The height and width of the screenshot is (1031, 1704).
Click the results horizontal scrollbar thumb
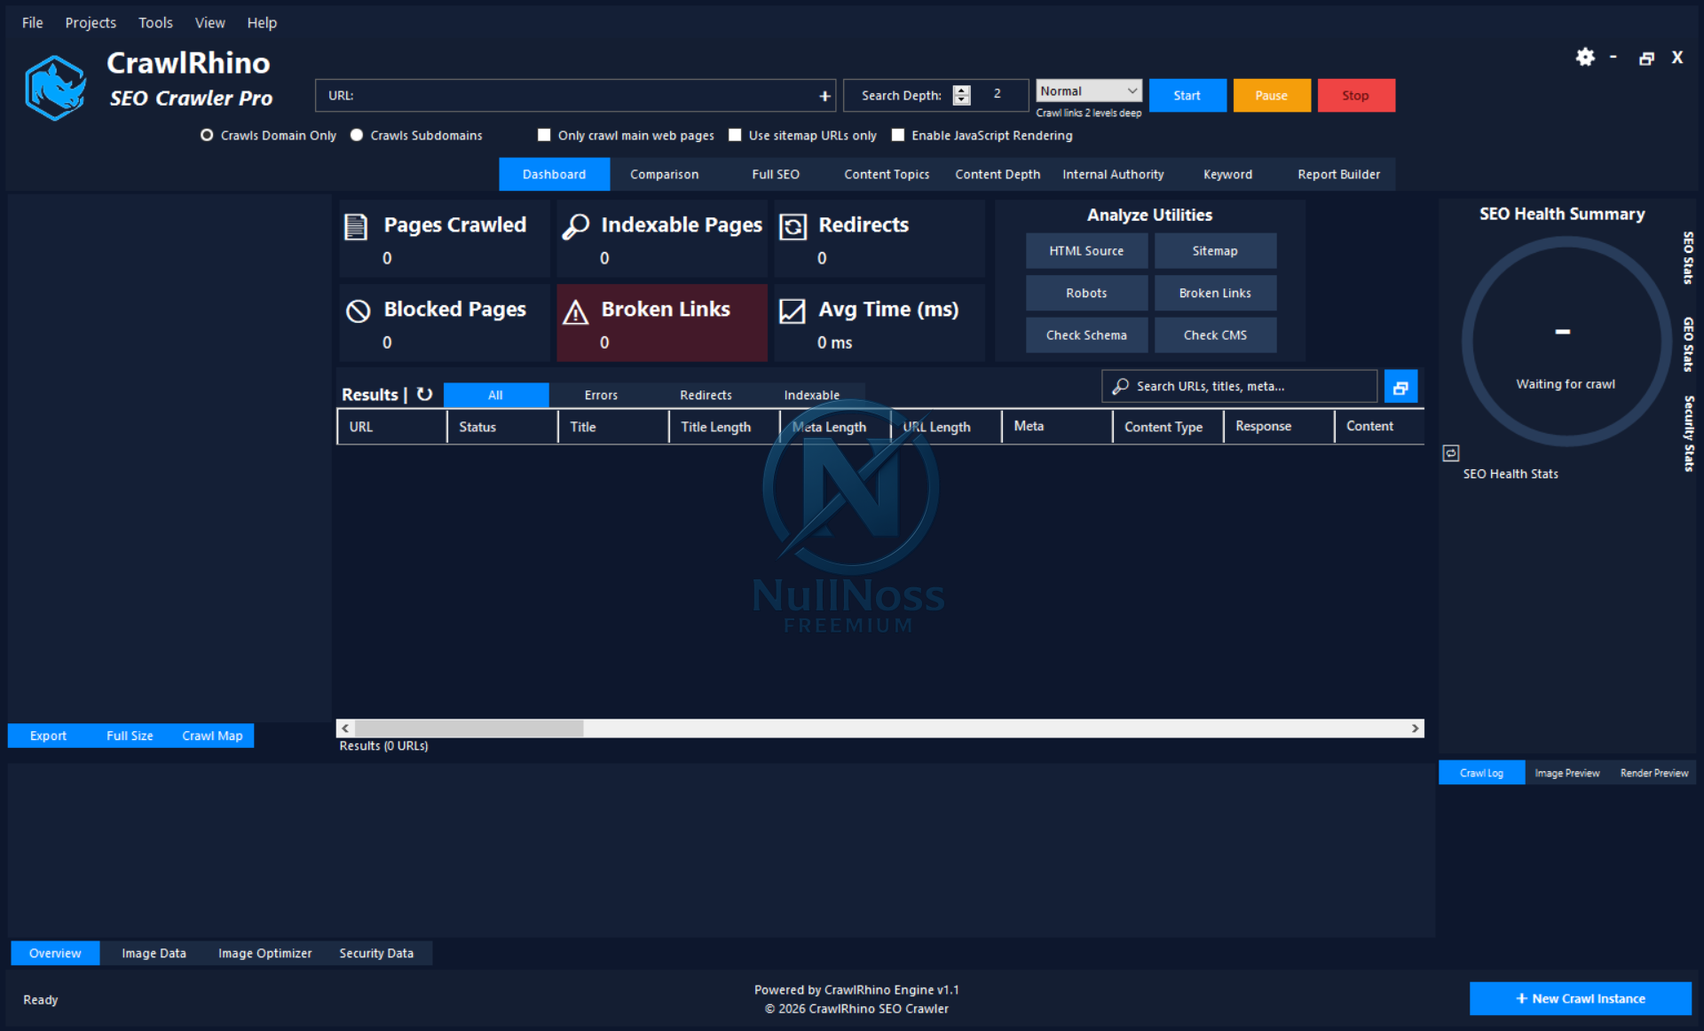(x=469, y=728)
